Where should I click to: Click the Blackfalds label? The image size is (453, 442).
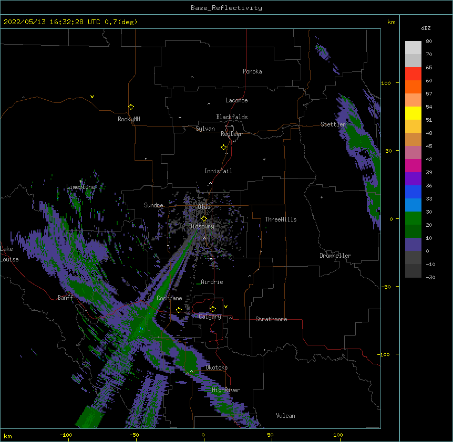pyautogui.click(x=232, y=117)
